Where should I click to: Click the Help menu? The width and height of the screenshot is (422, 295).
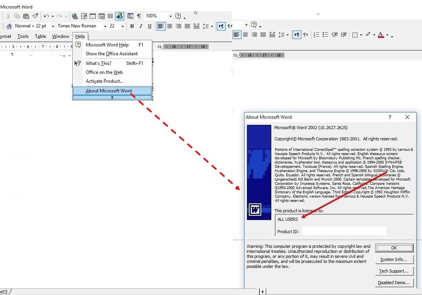click(x=80, y=36)
